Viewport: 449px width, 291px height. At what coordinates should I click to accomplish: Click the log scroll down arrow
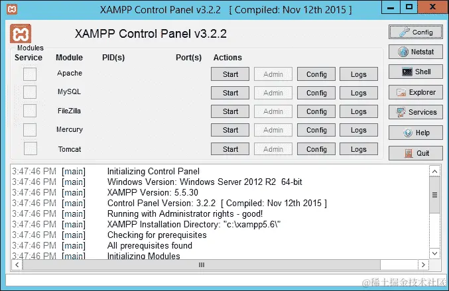(434, 253)
